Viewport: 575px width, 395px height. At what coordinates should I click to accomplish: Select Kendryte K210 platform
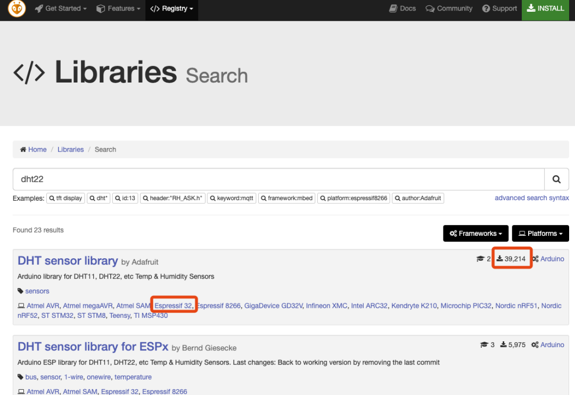[x=414, y=306]
